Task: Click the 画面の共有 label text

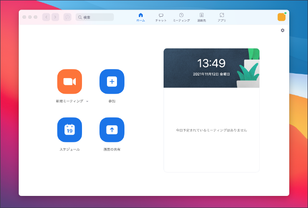Action: click(x=112, y=149)
